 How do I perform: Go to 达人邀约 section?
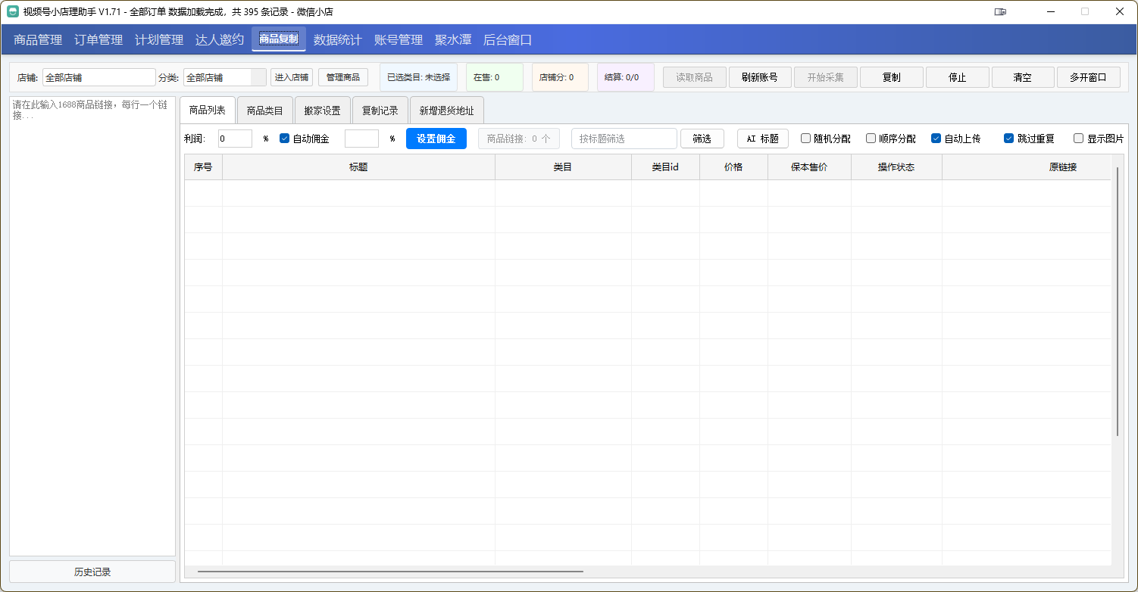point(220,40)
